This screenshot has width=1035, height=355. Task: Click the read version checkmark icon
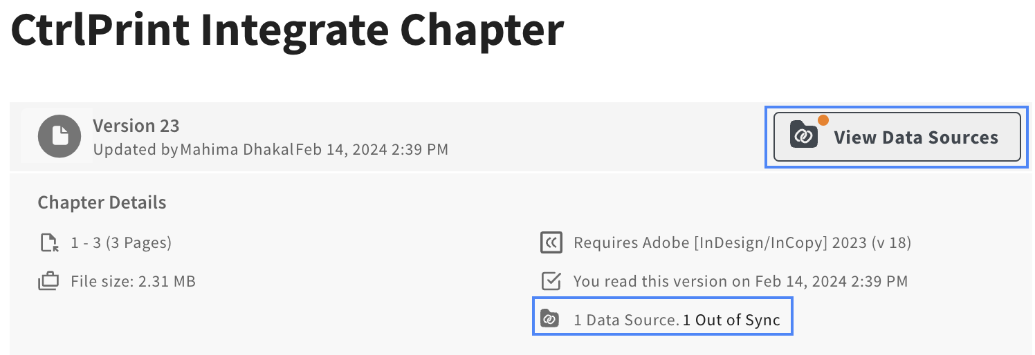(x=551, y=281)
